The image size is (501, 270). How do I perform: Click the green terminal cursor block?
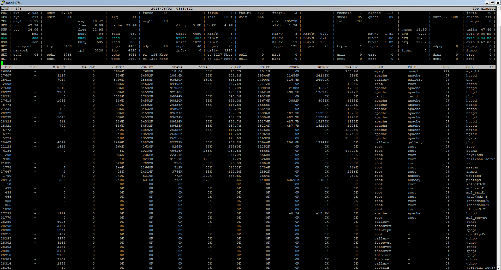[2, 63]
